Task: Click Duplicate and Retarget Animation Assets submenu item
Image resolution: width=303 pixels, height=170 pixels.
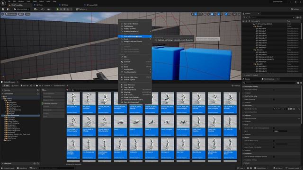Action: pyautogui.click(x=175, y=40)
